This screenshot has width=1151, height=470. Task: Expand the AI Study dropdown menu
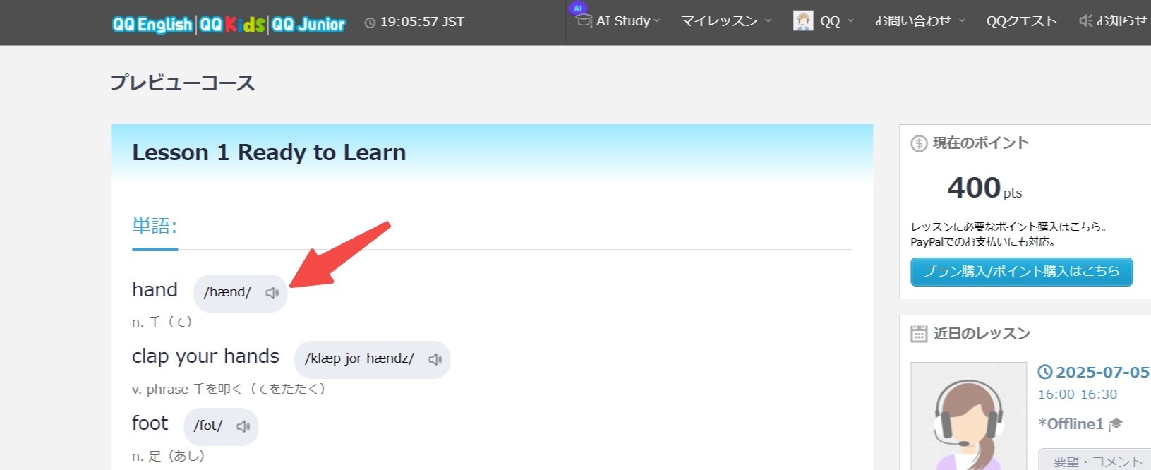[x=627, y=21]
